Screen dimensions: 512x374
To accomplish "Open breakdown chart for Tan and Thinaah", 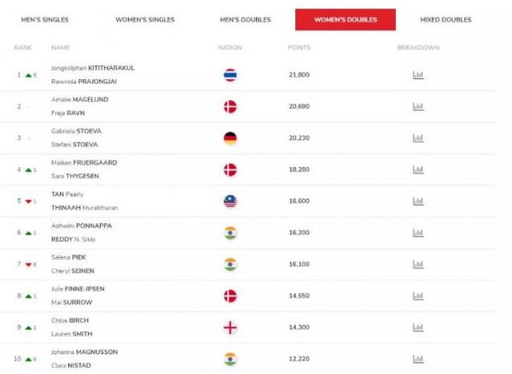I will (418, 201).
